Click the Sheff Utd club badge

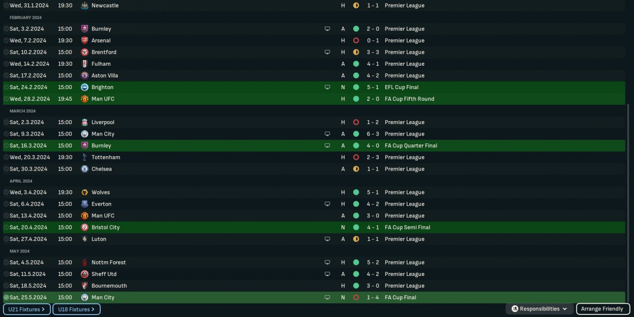pos(84,274)
